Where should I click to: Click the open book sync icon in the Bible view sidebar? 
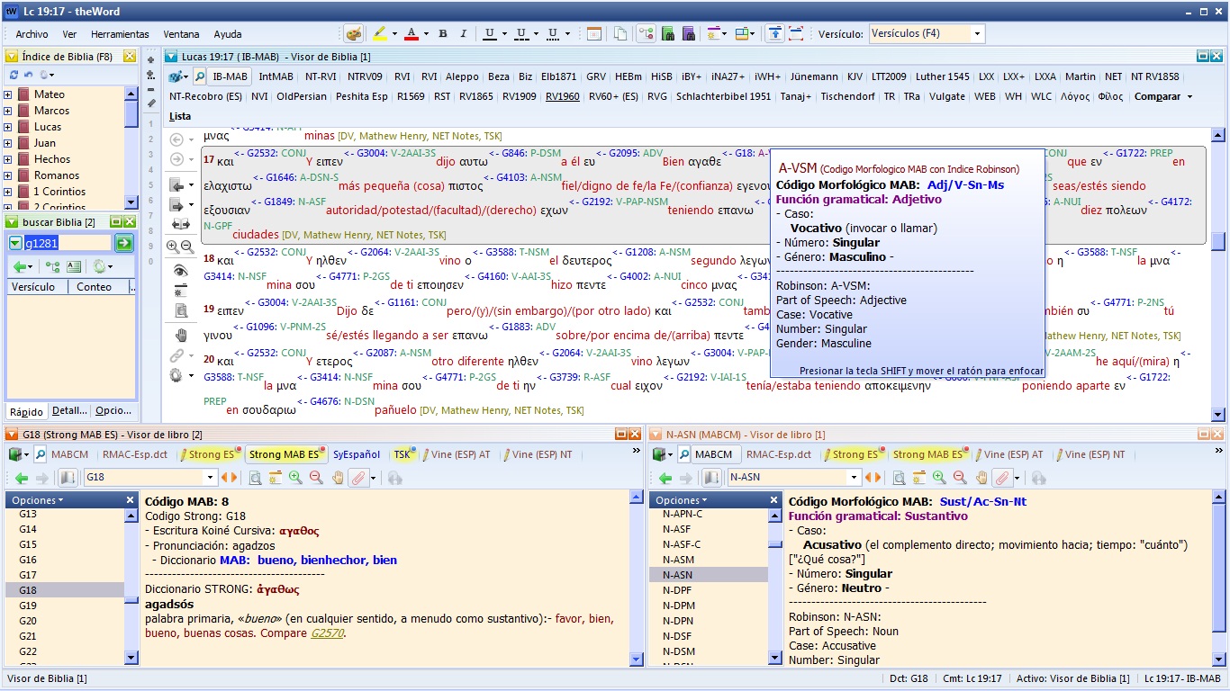[180, 224]
